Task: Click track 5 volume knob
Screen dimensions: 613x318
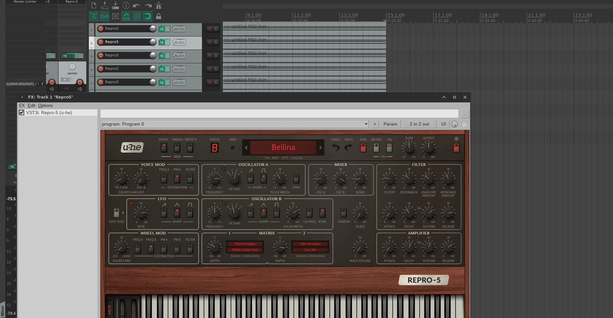Action: click(x=153, y=82)
